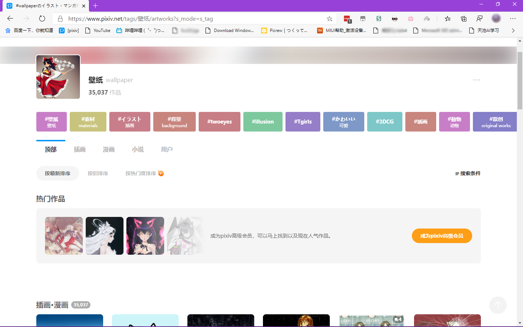Open browser Settings and more menu

[x=512, y=19]
